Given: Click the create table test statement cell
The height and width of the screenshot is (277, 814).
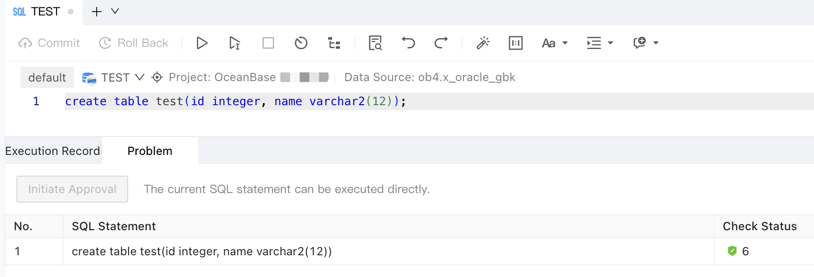Looking at the screenshot, I should tap(389, 251).
